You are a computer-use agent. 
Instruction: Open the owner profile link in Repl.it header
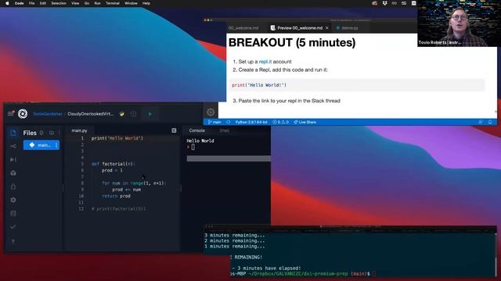click(x=48, y=114)
